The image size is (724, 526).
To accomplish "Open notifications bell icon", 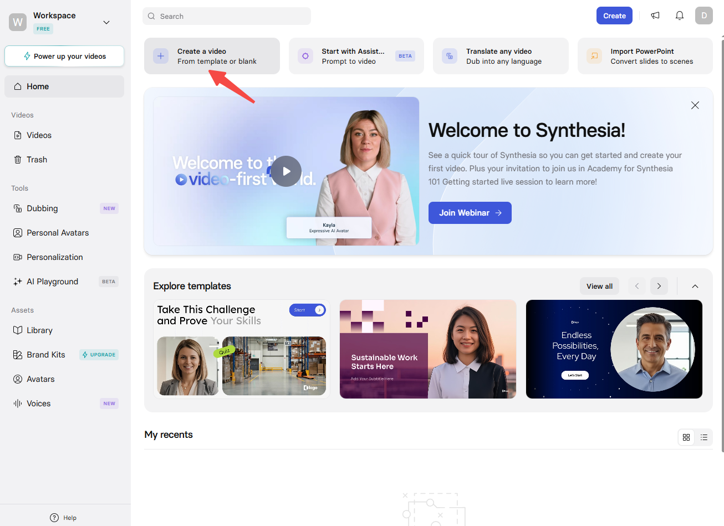I will click(x=680, y=16).
